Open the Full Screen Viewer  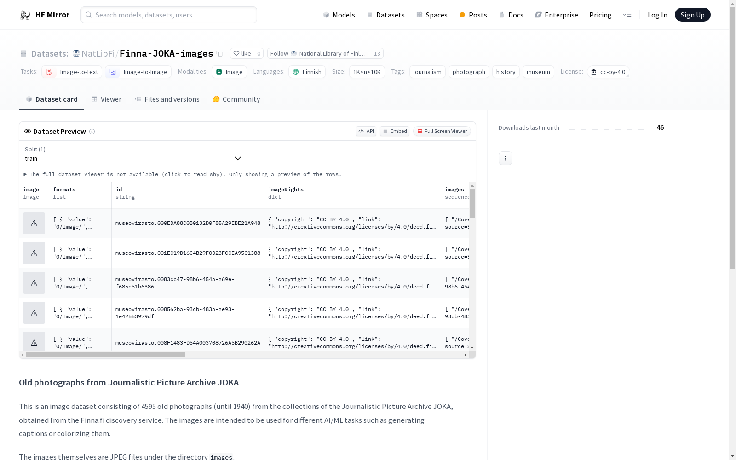tap(442, 131)
